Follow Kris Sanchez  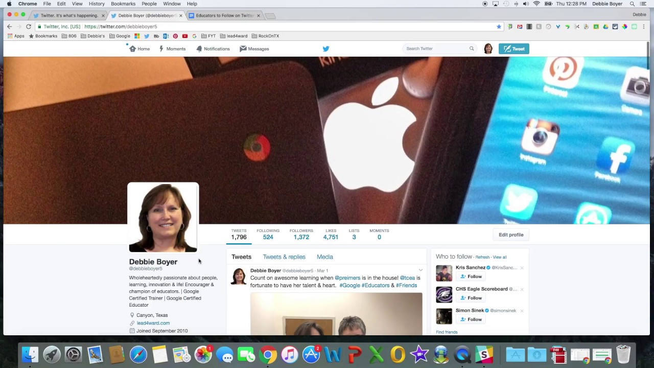click(x=471, y=277)
